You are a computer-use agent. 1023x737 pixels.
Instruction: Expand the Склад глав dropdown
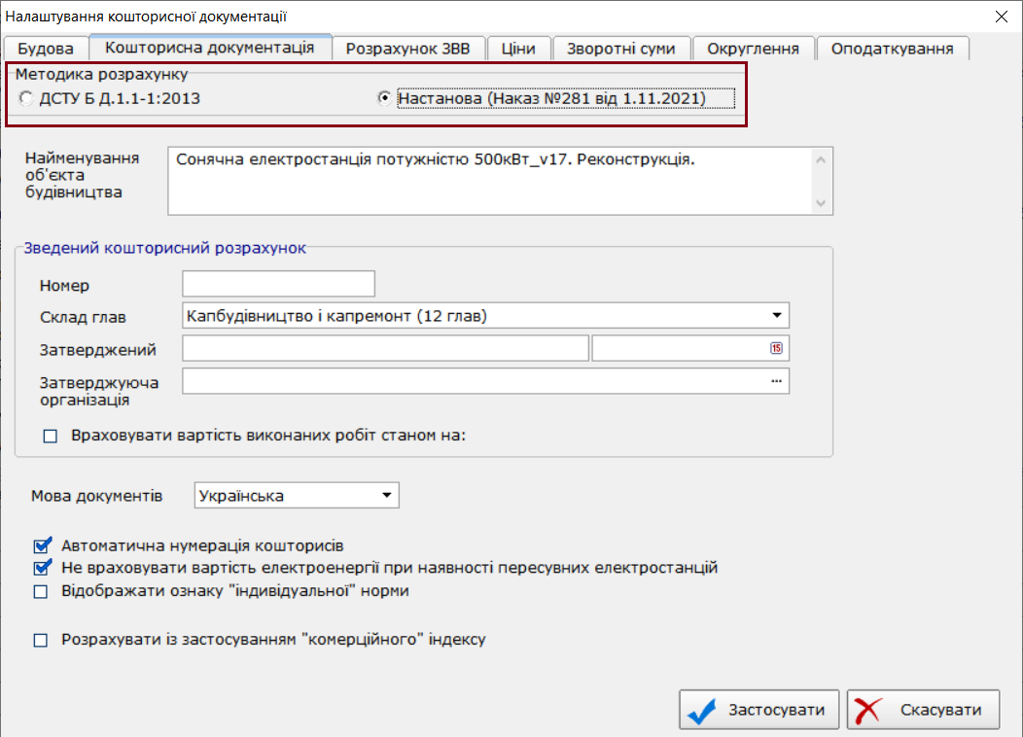[776, 316]
